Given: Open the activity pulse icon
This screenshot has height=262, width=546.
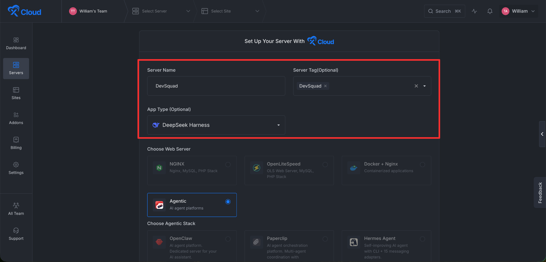Looking at the screenshot, I should click(x=474, y=11).
